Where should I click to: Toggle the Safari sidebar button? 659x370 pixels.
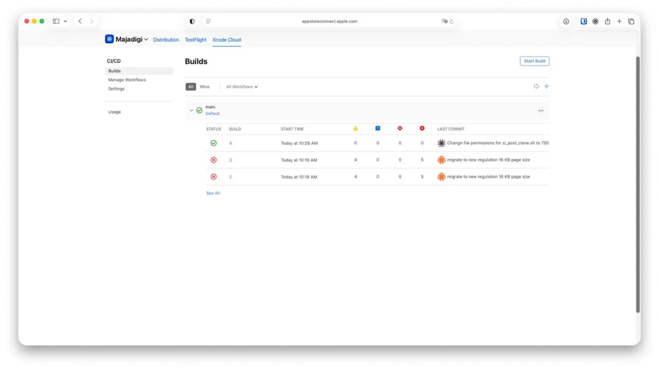coord(56,21)
